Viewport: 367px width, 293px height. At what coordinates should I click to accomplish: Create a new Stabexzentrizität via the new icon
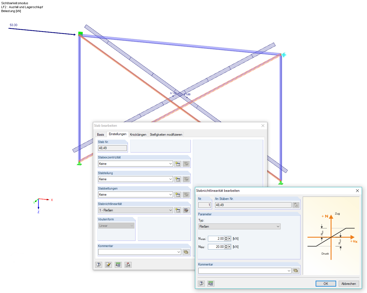pyautogui.click(x=178, y=164)
